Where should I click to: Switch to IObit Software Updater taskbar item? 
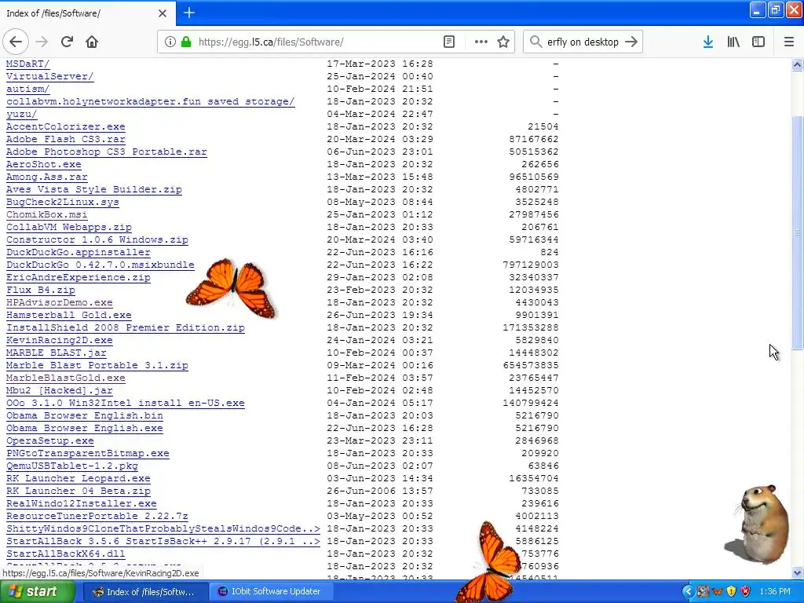coord(271,591)
